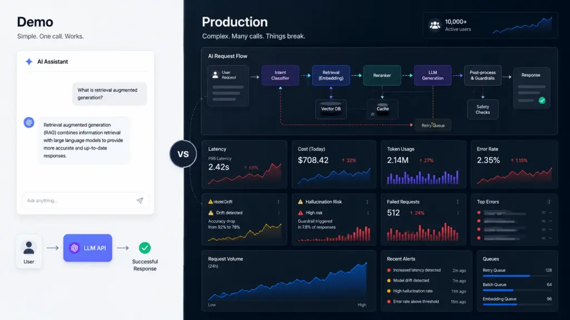Open the Drift detected row options menu
This screenshot has height=320, width=570.
(278, 213)
